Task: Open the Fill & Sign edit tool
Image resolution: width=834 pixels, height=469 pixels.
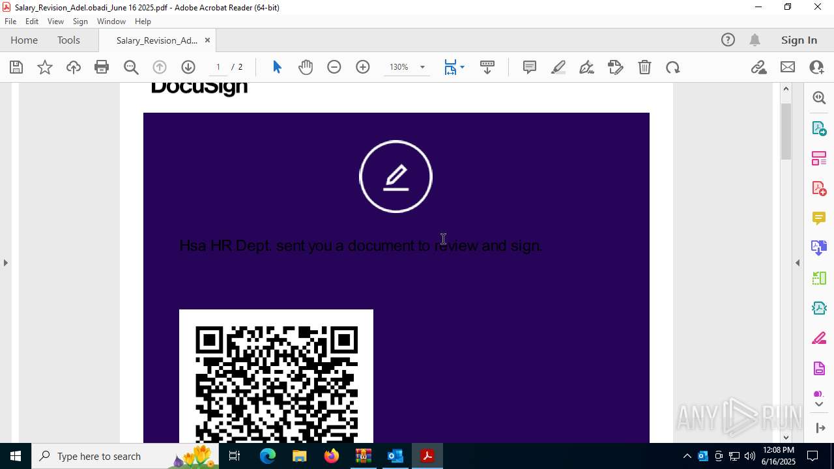Action: click(x=616, y=67)
